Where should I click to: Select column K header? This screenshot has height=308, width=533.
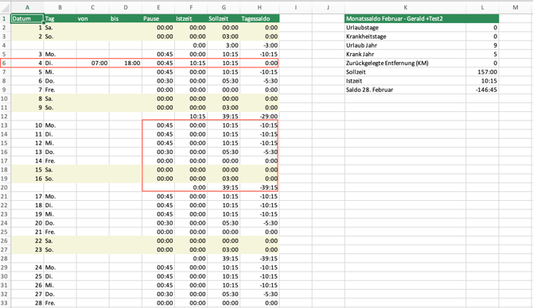(x=405, y=7)
